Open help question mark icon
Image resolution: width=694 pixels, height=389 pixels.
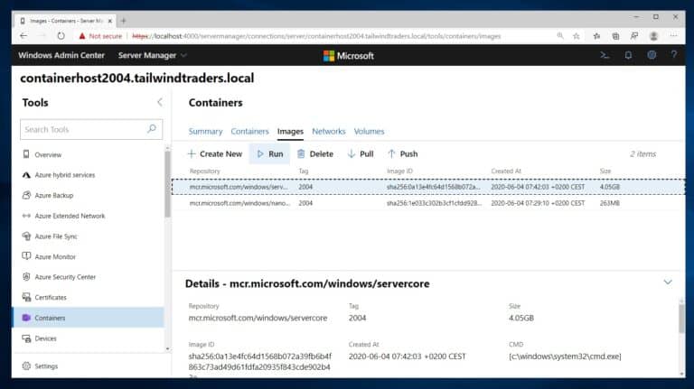point(674,55)
